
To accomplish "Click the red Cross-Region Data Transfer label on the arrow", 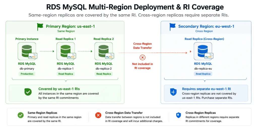I will [x=142, y=46].
